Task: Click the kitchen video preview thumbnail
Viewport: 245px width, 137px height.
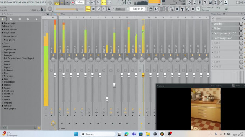Action: click(206, 109)
